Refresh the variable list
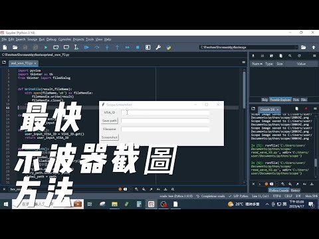 point(299,56)
